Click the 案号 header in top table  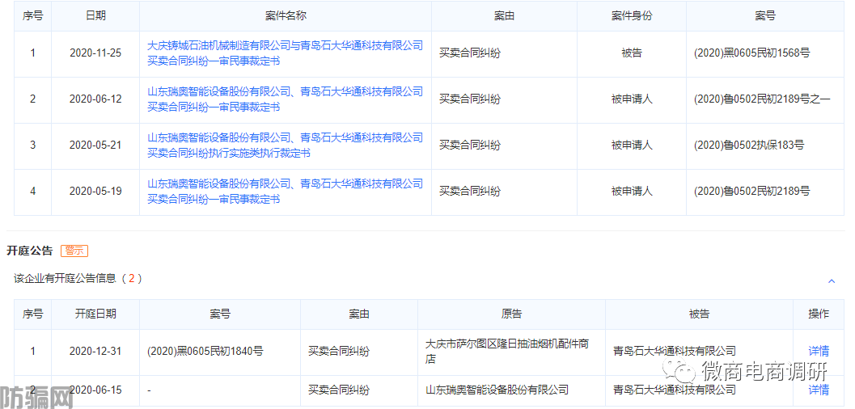(x=765, y=16)
